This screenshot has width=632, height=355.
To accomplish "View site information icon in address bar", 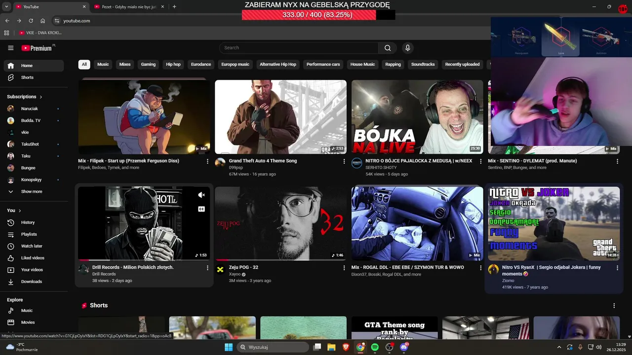I will coord(57,21).
